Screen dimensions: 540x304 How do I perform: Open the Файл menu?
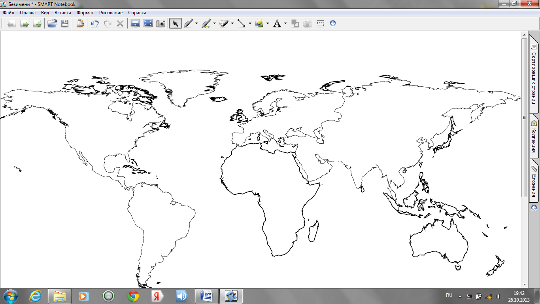click(x=8, y=13)
